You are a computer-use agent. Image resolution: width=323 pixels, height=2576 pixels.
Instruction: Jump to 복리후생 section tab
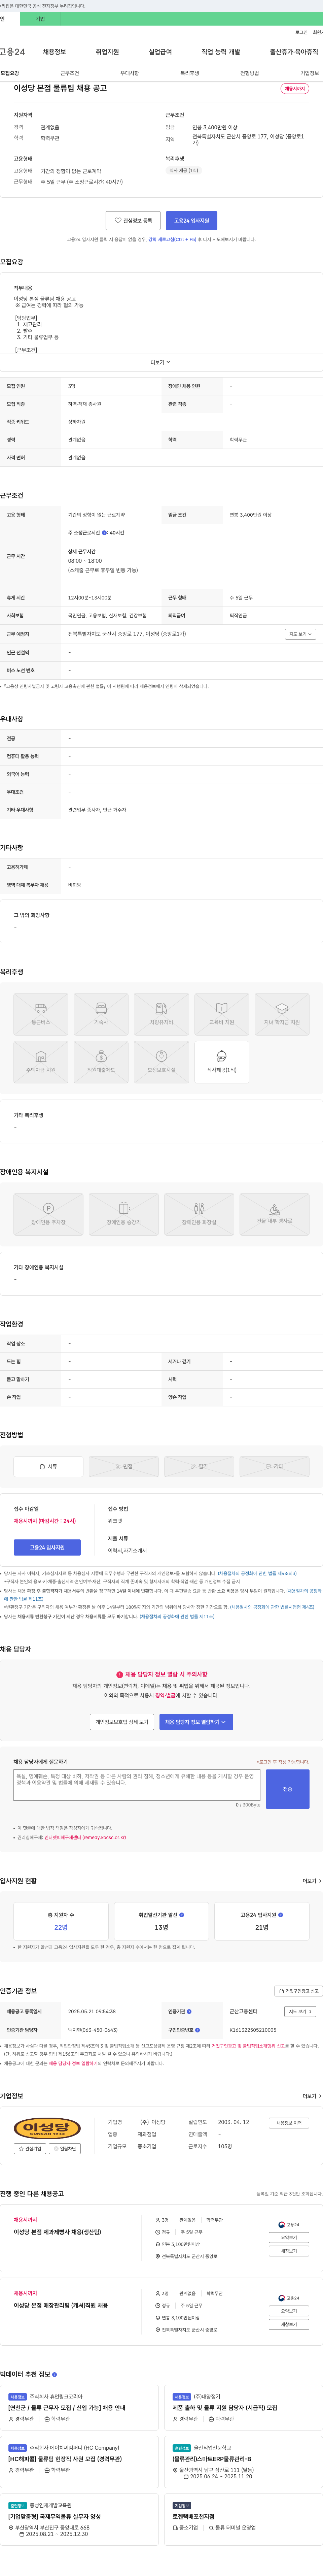pyautogui.click(x=190, y=73)
